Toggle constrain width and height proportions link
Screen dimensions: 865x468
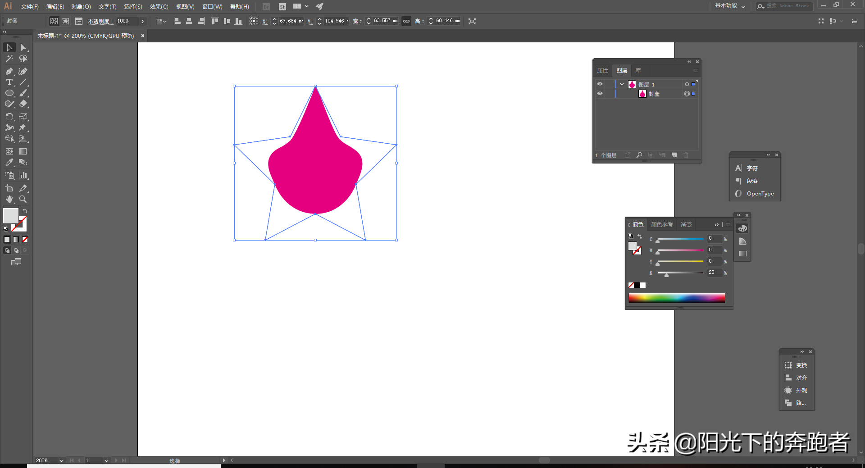point(406,21)
